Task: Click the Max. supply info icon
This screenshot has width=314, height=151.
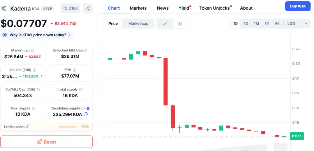Action: pyautogui.click(x=33, y=109)
